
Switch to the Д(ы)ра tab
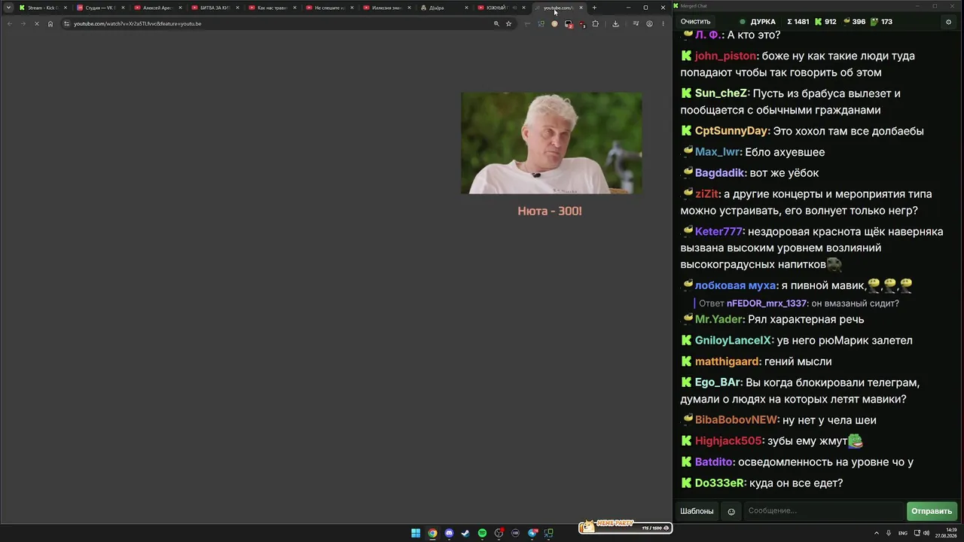[x=444, y=8]
